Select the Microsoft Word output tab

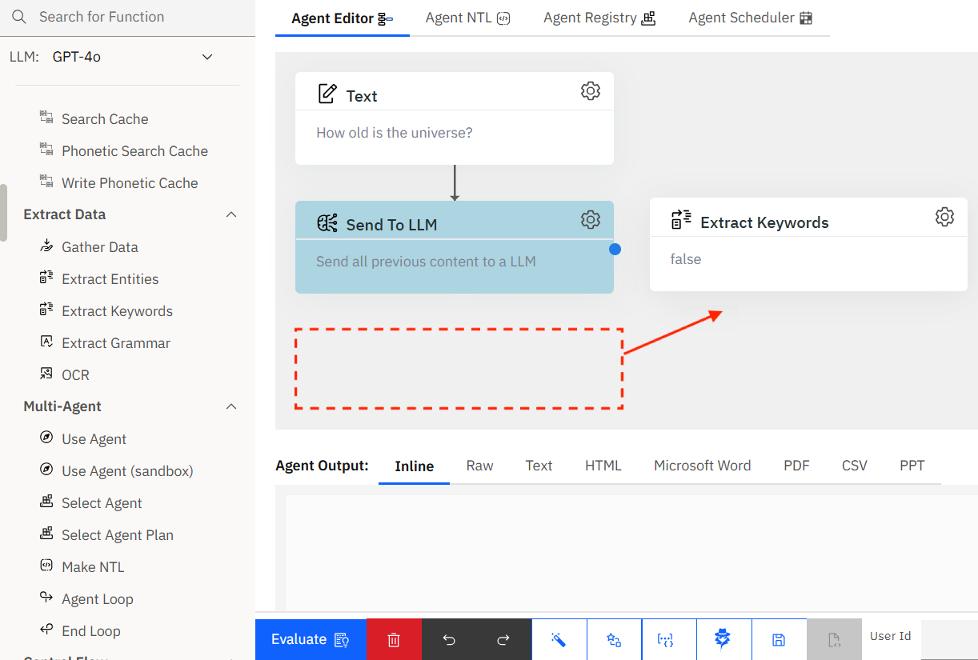[703, 466]
